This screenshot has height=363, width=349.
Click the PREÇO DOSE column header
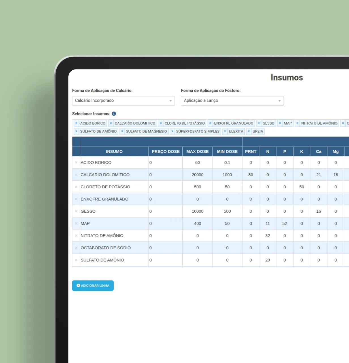point(165,151)
